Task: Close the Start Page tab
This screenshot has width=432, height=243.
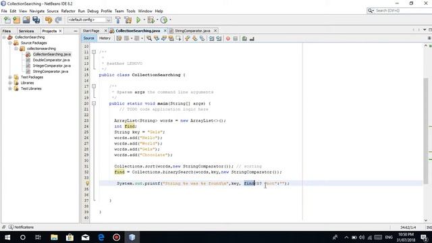Action: (105, 31)
